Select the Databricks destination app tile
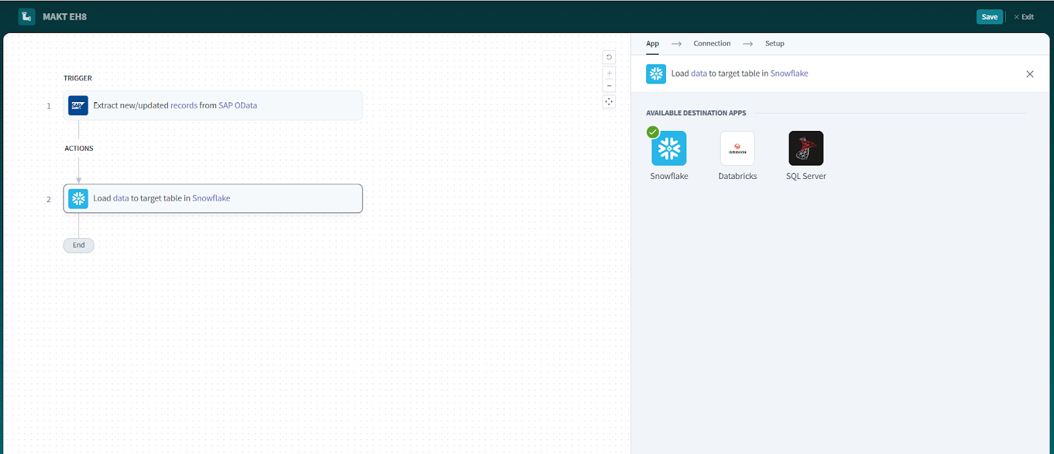 click(x=738, y=148)
